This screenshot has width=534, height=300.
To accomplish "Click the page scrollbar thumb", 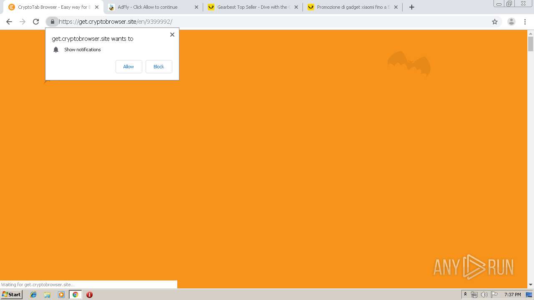I will pos(531,44).
